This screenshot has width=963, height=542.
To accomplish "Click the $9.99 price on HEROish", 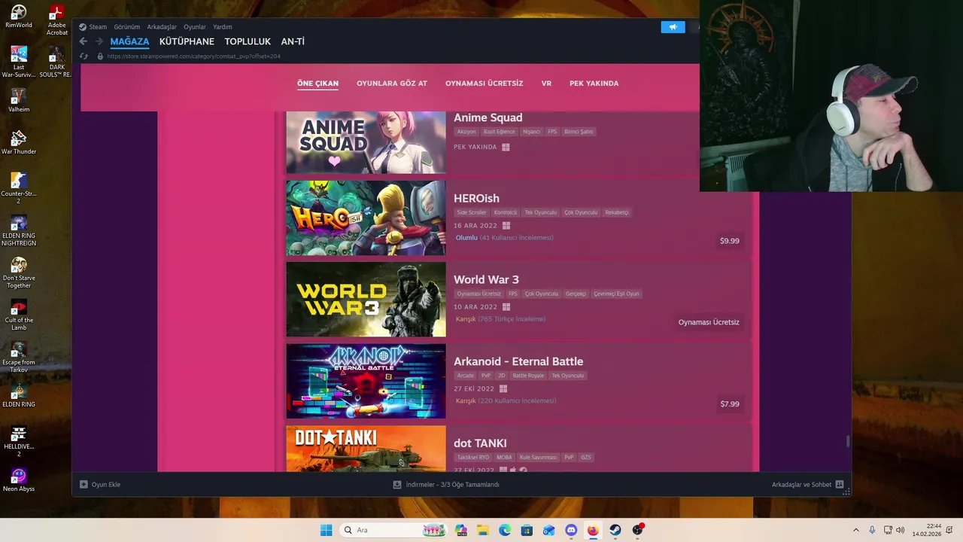I will tap(730, 241).
